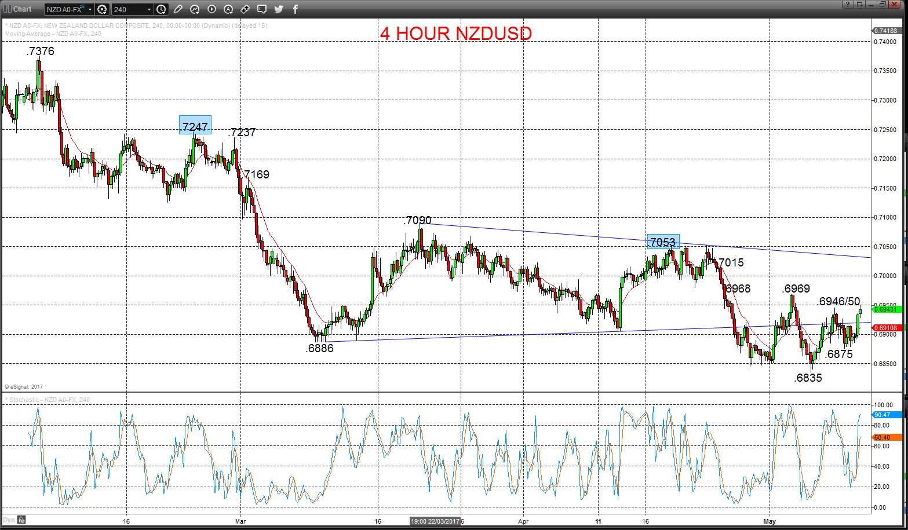
Task: Click the .7090 price annotation
Action: [418, 220]
